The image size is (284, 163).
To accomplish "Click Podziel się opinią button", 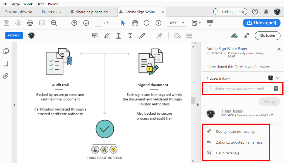I will (230, 12).
